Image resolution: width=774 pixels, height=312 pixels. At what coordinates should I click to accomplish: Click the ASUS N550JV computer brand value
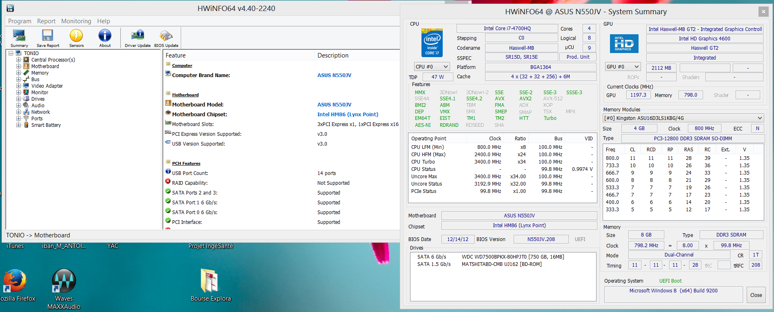334,75
